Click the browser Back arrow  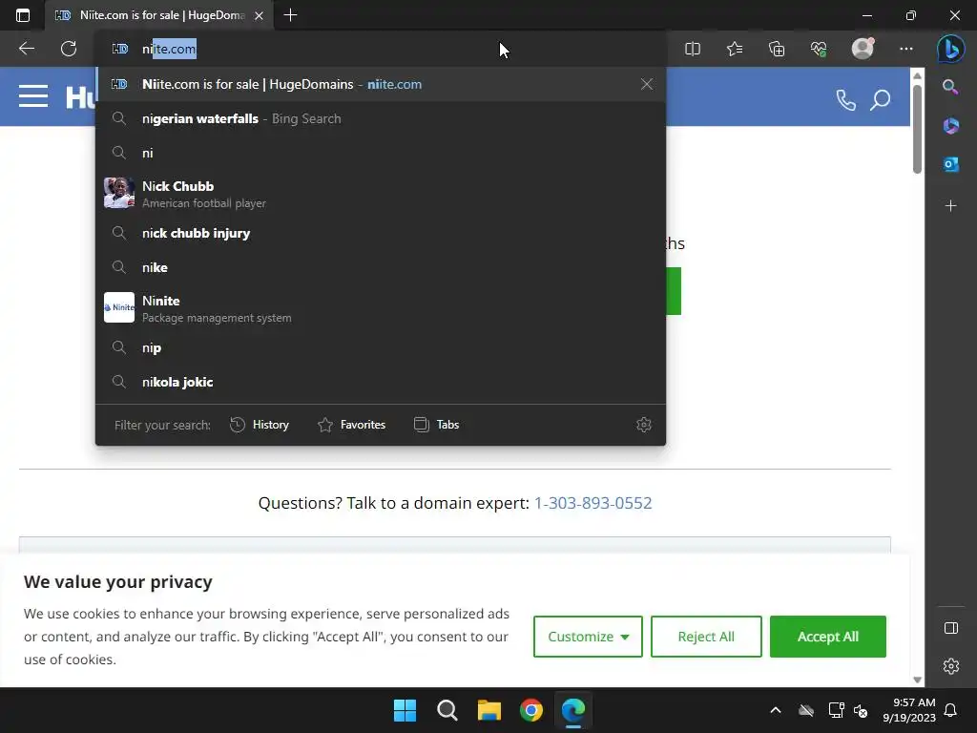tap(26, 49)
